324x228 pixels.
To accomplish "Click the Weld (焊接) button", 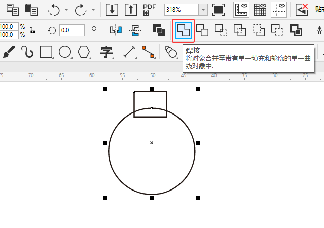I will pyautogui.click(x=183, y=30).
